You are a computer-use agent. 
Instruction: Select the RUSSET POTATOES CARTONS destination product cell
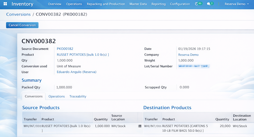click(x=185, y=128)
